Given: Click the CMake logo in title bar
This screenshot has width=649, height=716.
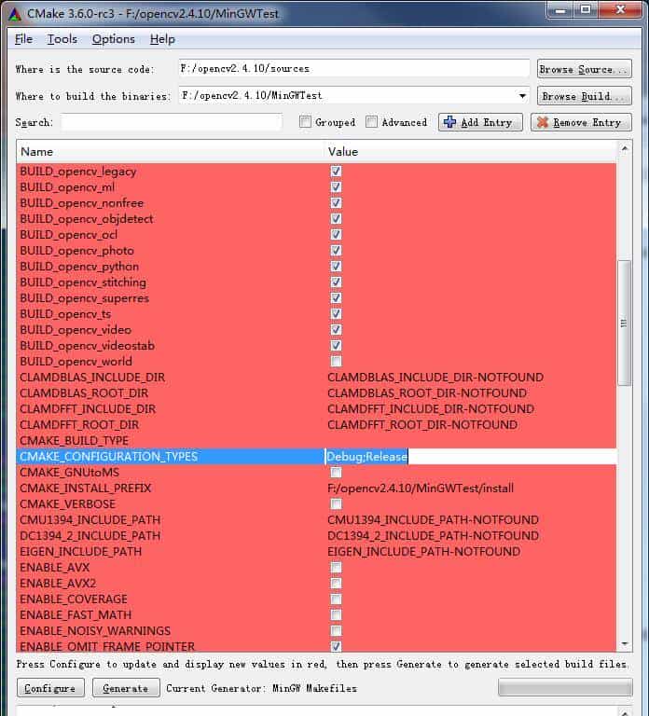Looking at the screenshot, I should 15,14.
